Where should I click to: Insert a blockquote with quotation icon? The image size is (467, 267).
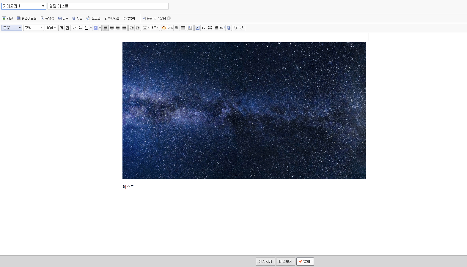(204, 28)
